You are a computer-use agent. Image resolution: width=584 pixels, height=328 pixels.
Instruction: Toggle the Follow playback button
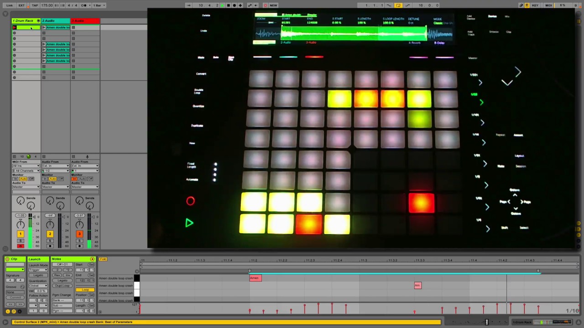pos(188,5)
